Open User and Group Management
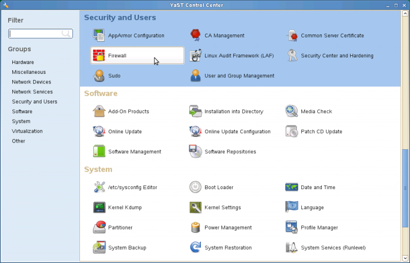The height and width of the screenshot is (263, 410). click(239, 76)
